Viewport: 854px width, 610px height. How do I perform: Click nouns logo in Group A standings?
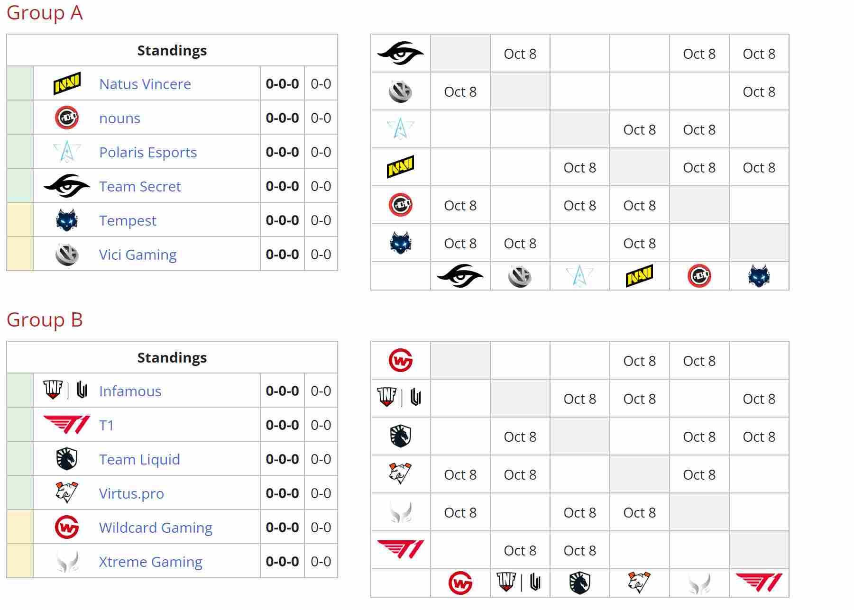67,118
